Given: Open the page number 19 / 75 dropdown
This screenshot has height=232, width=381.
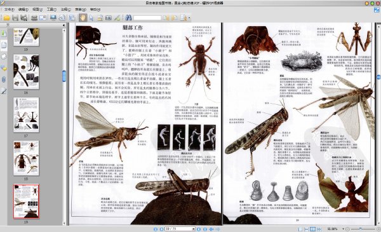Looking at the screenshot, I should (x=194, y=229).
